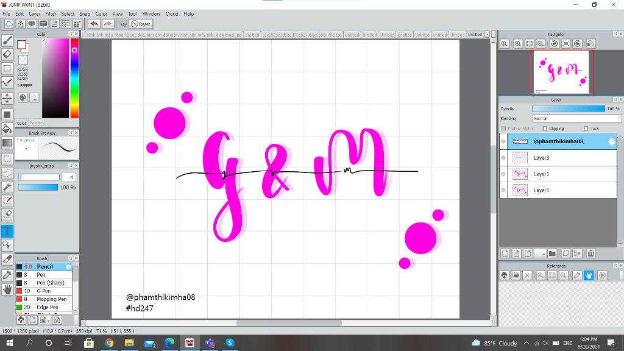Image resolution: width=624 pixels, height=351 pixels.
Task: Open the Window menu
Action: [x=151, y=14]
